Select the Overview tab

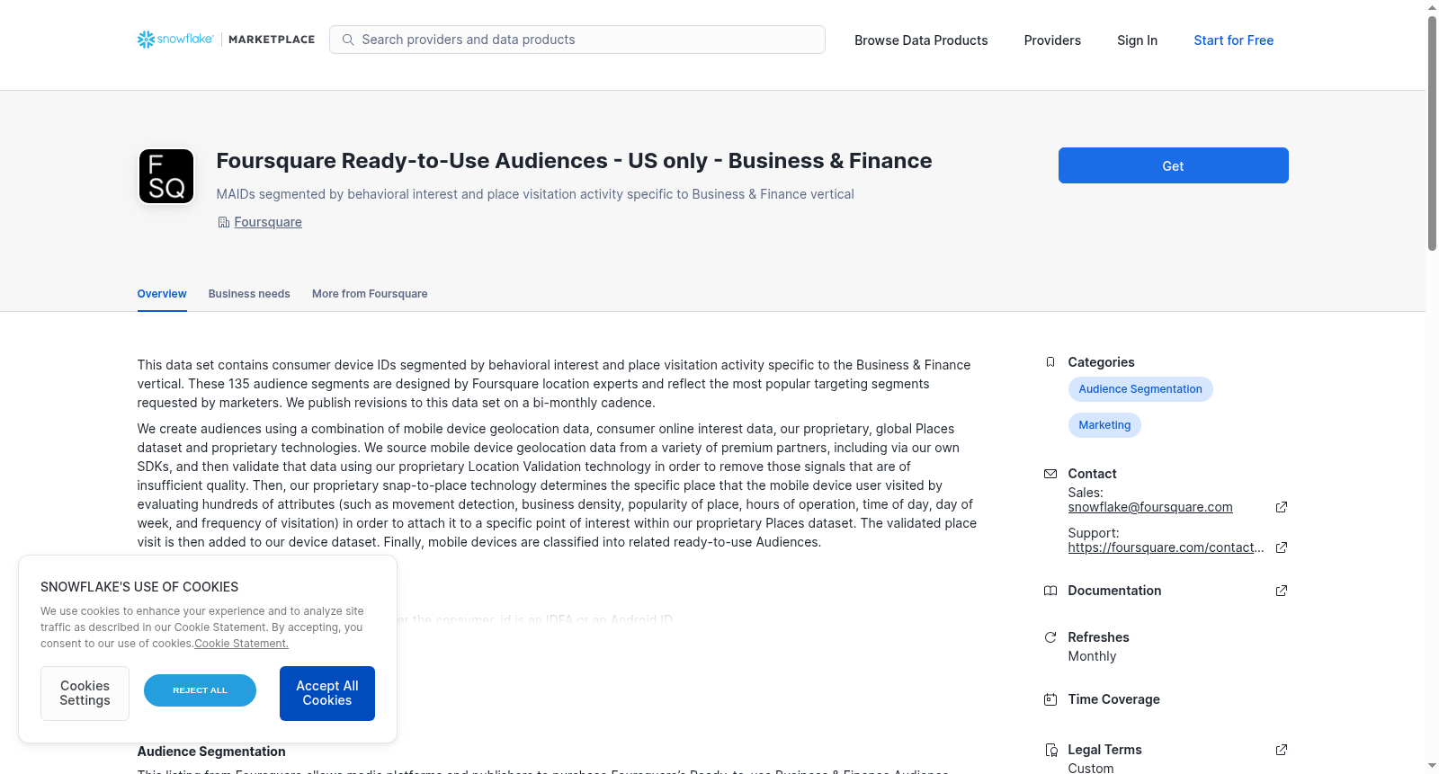pos(162,294)
